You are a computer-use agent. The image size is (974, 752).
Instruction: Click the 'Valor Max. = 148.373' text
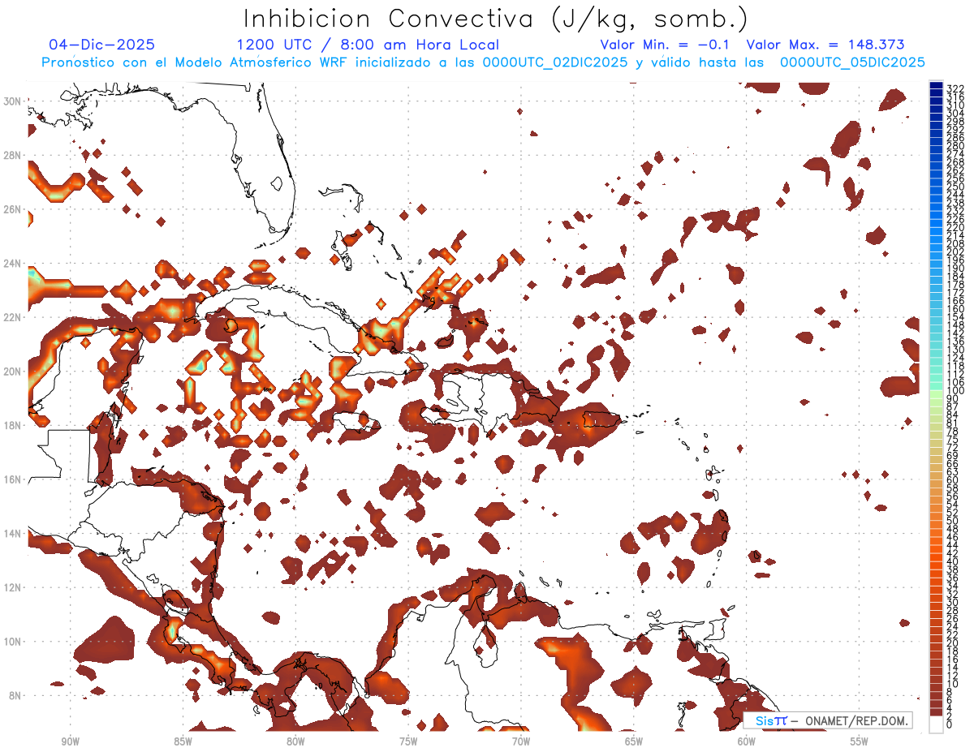pos(825,45)
